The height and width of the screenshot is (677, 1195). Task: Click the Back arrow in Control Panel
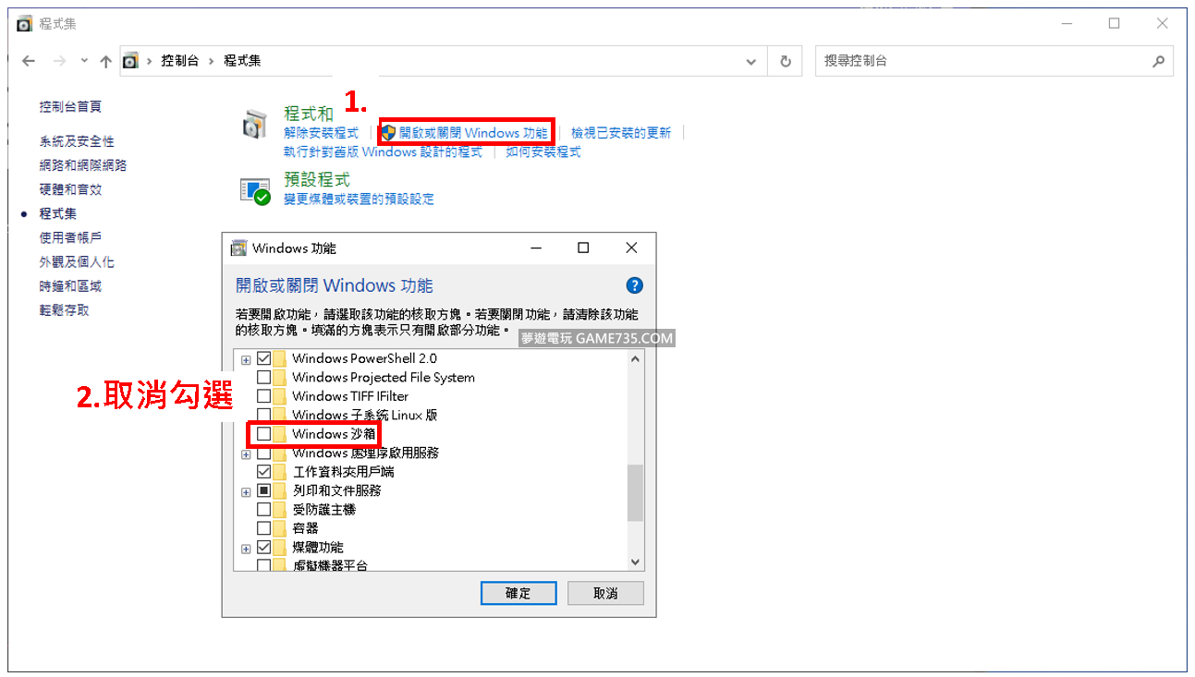pyautogui.click(x=29, y=61)
